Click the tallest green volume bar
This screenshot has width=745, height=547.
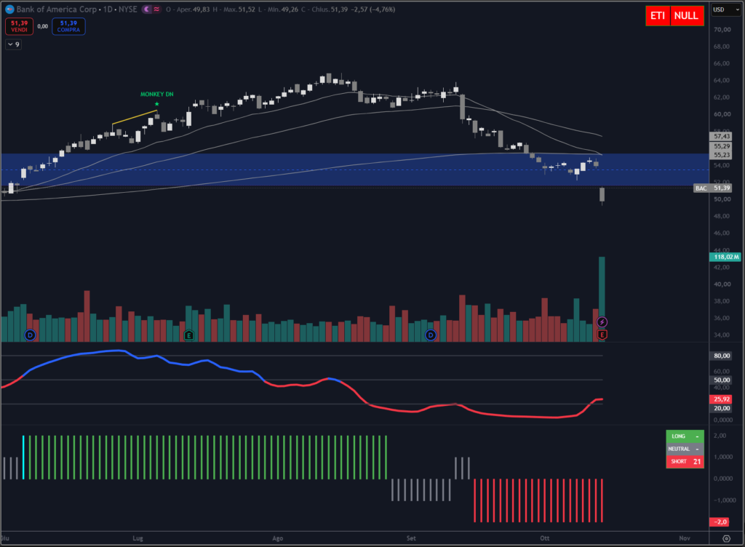602,299
